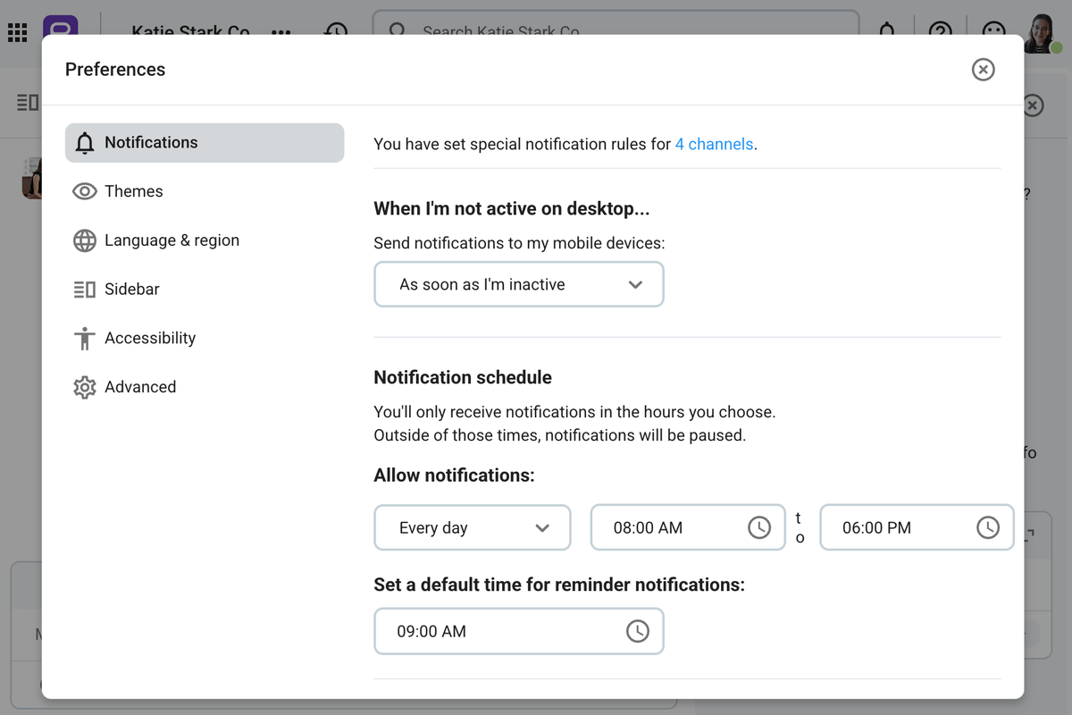Open Sidebar preferences using its panel icon
1072x715 pixels.
(85, 289)
